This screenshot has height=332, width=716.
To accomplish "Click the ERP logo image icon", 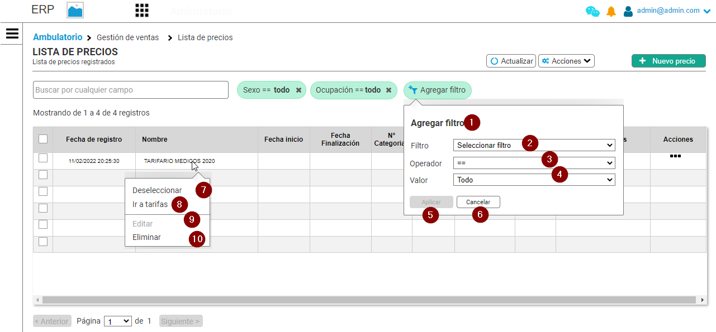I will point(75,11).
